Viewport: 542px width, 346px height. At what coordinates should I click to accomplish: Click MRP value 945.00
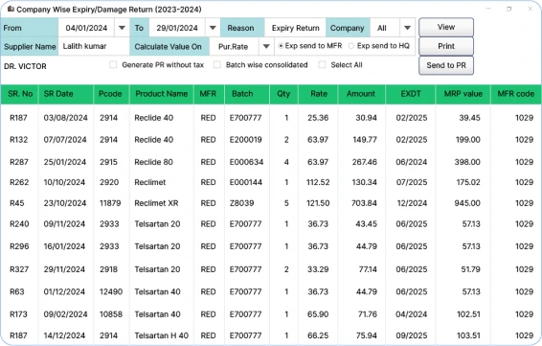coord(467,203)
